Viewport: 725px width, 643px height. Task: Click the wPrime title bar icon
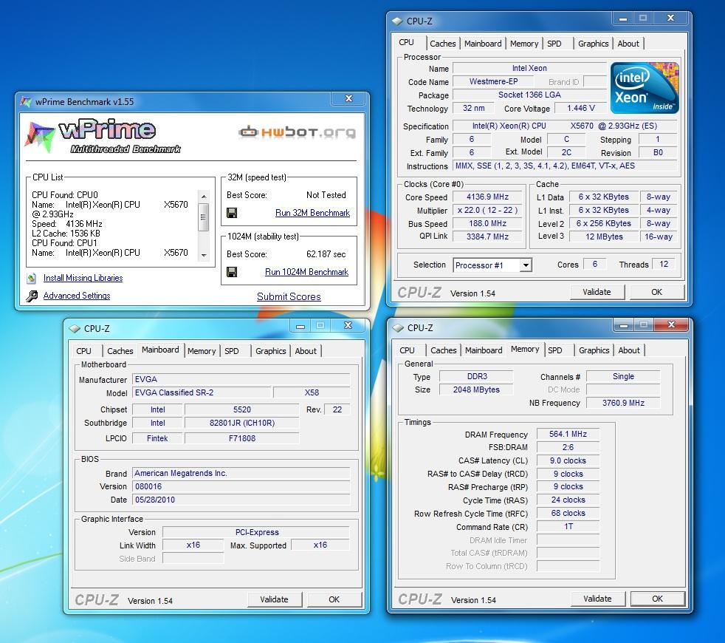(x=26, y=101)
